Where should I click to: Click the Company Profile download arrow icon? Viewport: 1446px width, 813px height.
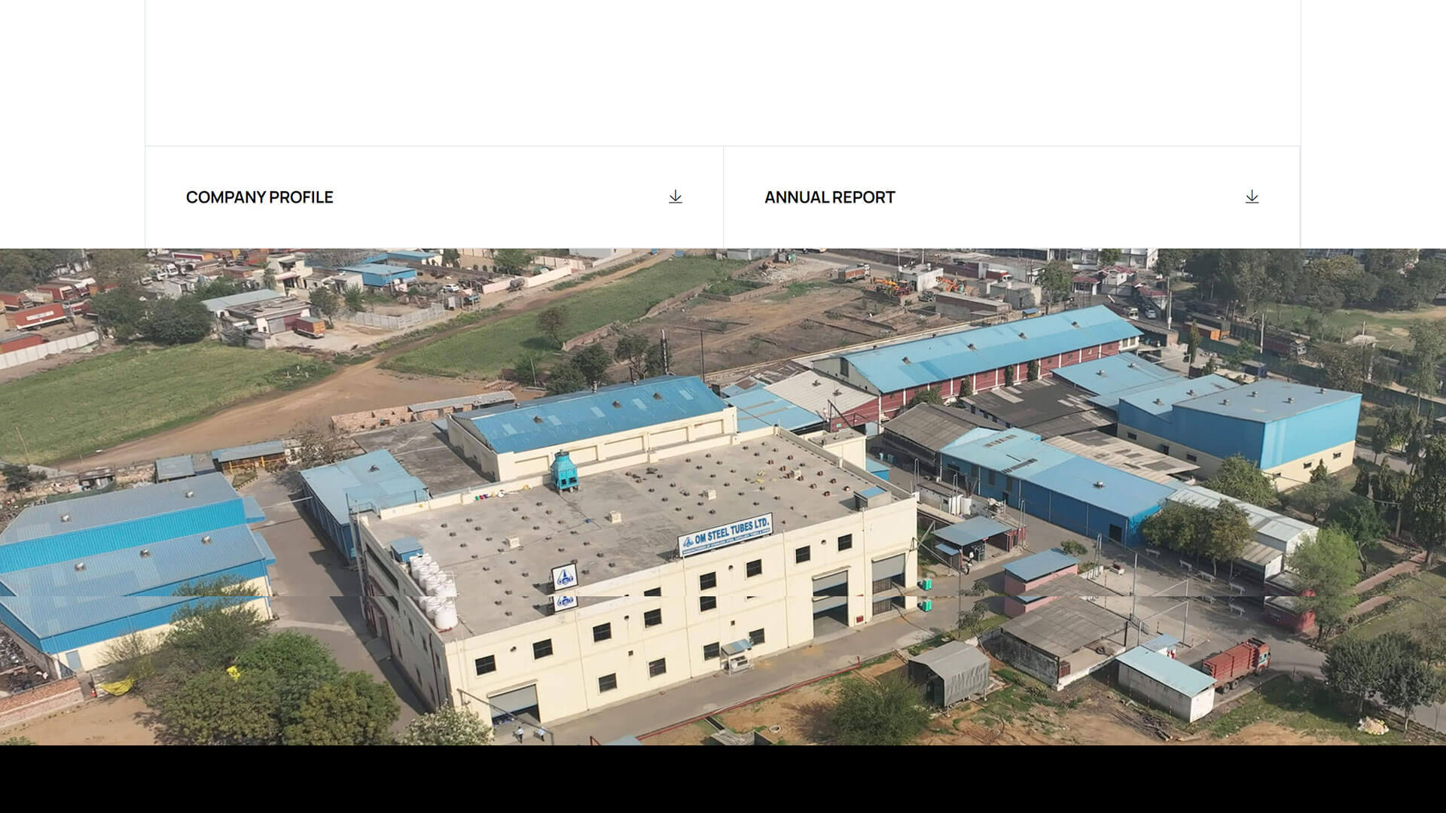tap(676, 196)
